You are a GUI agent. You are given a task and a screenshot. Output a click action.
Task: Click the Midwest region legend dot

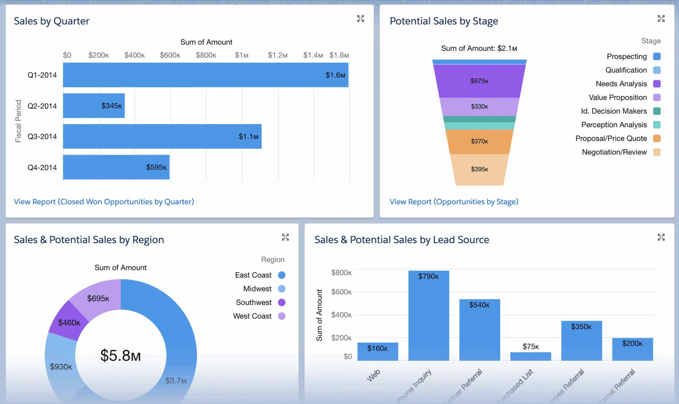click(281, 289)
